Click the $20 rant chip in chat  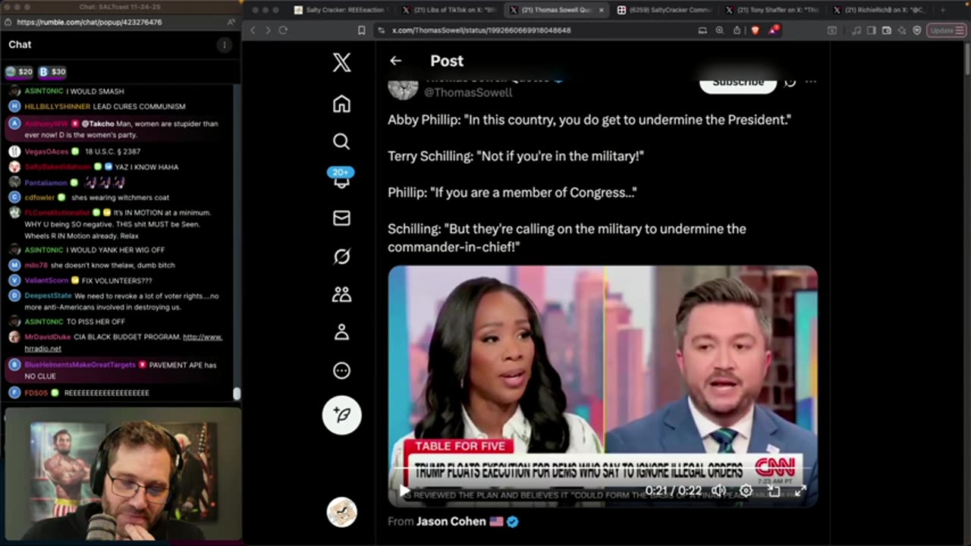click(x=19, y=72)
